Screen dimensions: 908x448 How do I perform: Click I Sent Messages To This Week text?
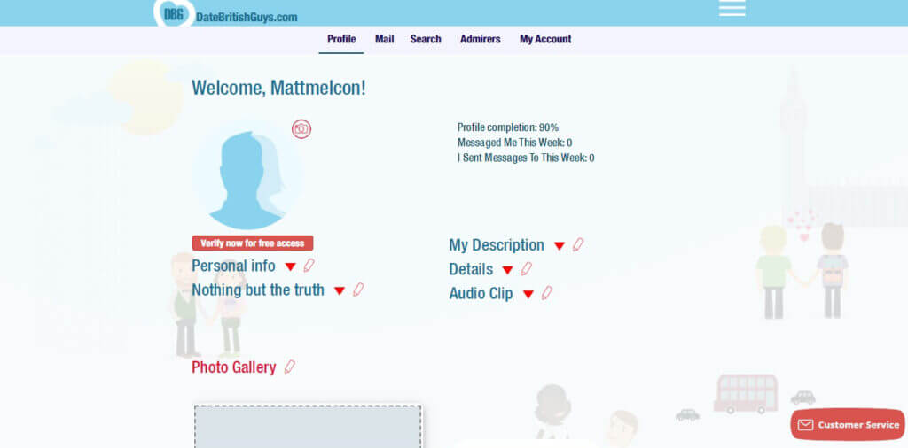click(x=526, y=158)
